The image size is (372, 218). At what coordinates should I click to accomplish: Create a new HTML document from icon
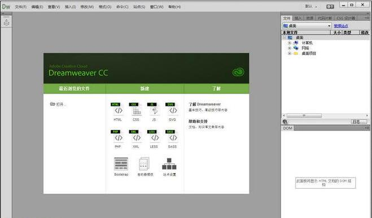coord(117,109)
